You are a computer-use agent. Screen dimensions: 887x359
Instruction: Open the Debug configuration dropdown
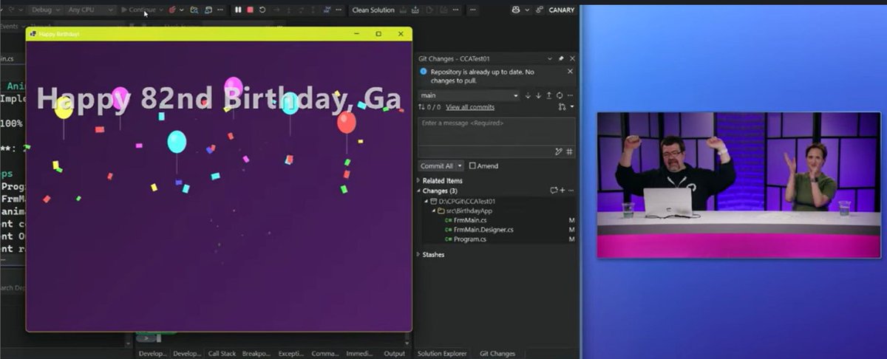point(45,10)
